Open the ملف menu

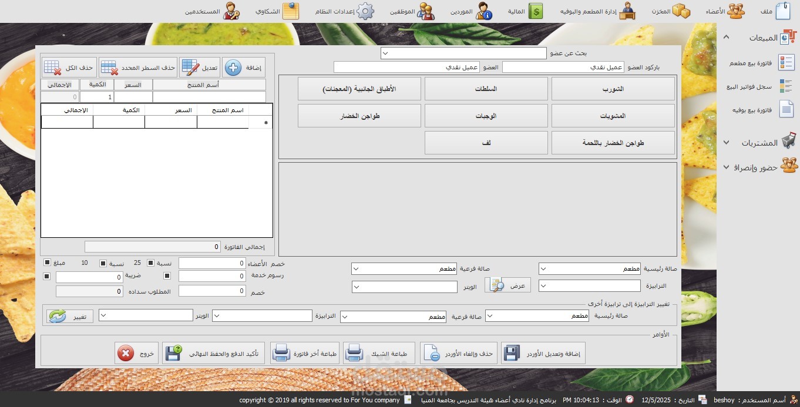pos(775,11)
